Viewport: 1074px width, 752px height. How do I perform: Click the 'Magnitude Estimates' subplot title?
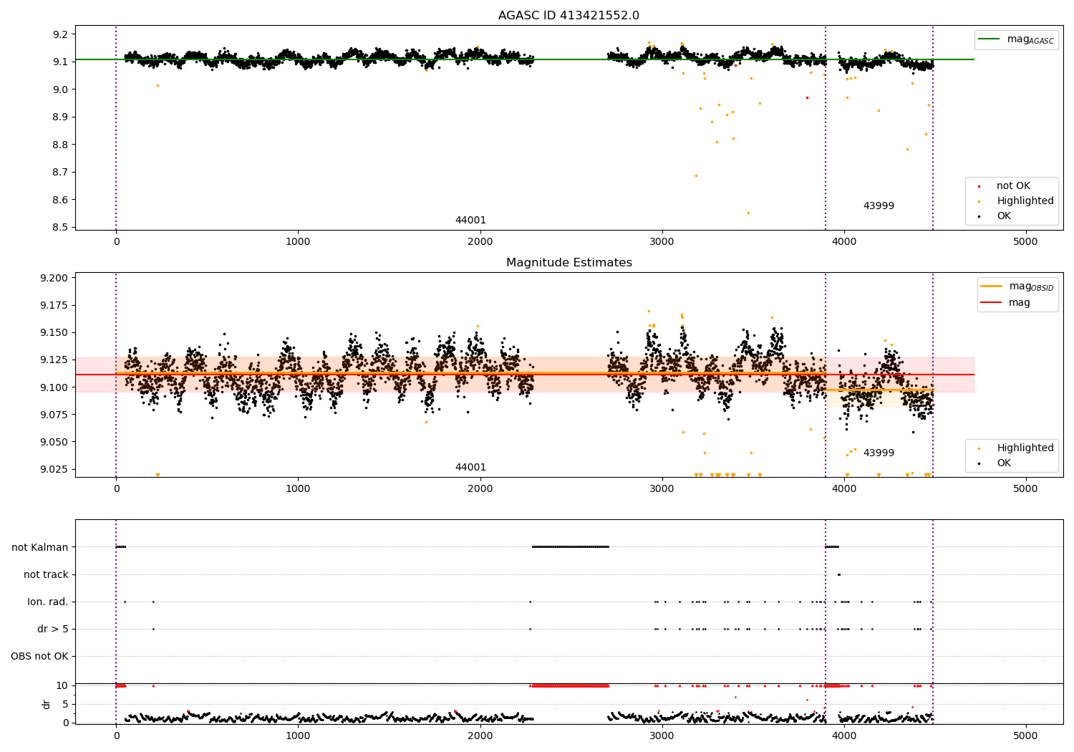click(x=569, y=263)
